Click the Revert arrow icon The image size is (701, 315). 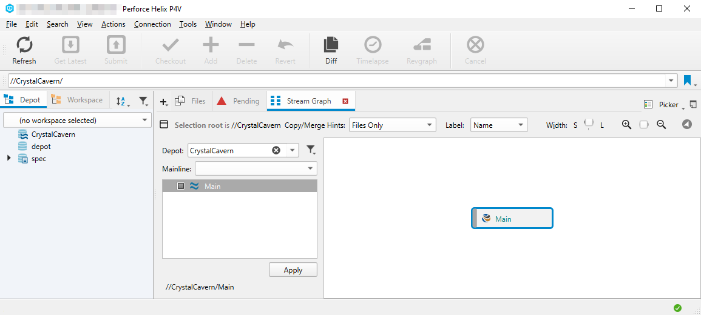point(285,45)
